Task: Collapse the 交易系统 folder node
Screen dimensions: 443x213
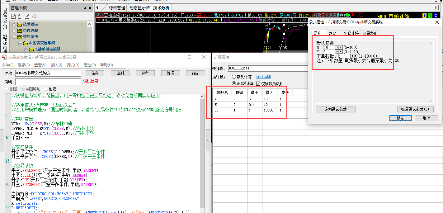Action: point(14,37)
